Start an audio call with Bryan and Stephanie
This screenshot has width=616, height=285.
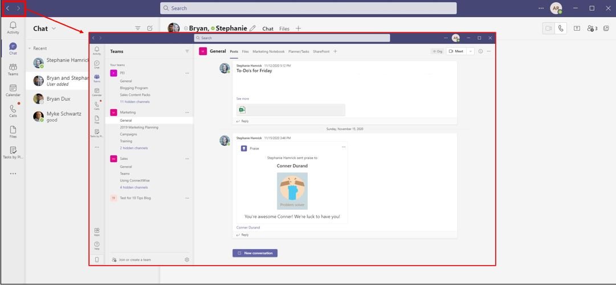561,28
